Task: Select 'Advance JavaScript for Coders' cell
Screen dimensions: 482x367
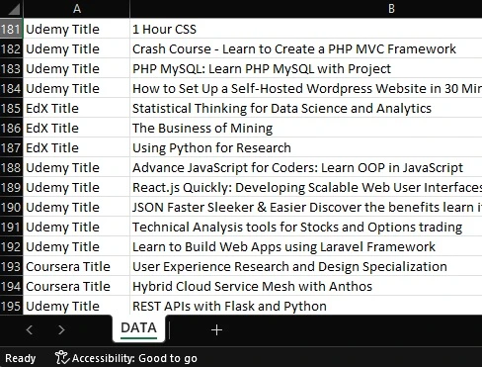Action: (x=306, y=167)
